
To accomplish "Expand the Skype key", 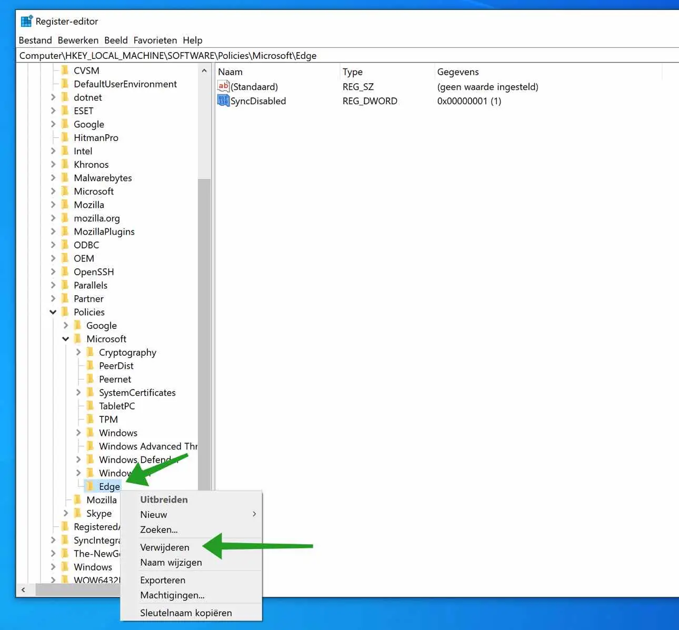I will 66,513.
